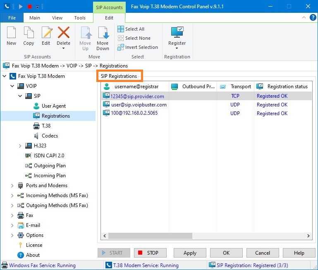Click the Help button
This screenshot has height=270, width=318.
pyautogui.click(x=299, y=253)
